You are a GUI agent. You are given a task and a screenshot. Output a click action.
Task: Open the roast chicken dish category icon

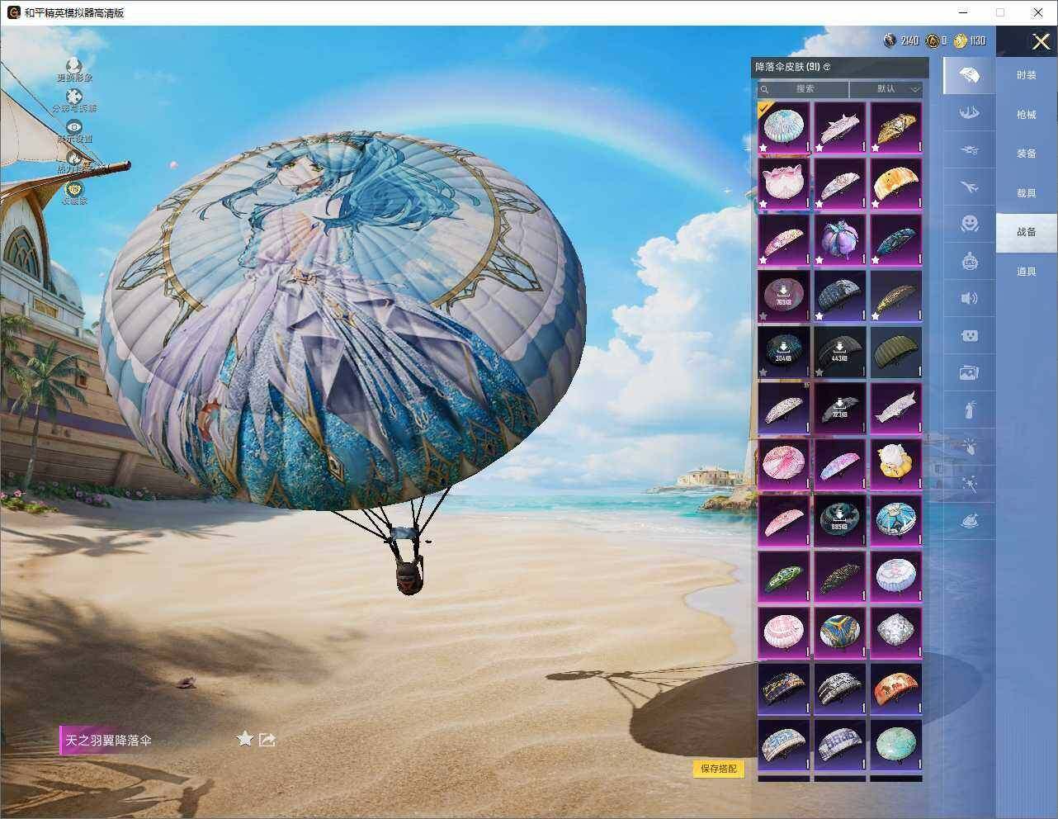(x=970, y=521)
